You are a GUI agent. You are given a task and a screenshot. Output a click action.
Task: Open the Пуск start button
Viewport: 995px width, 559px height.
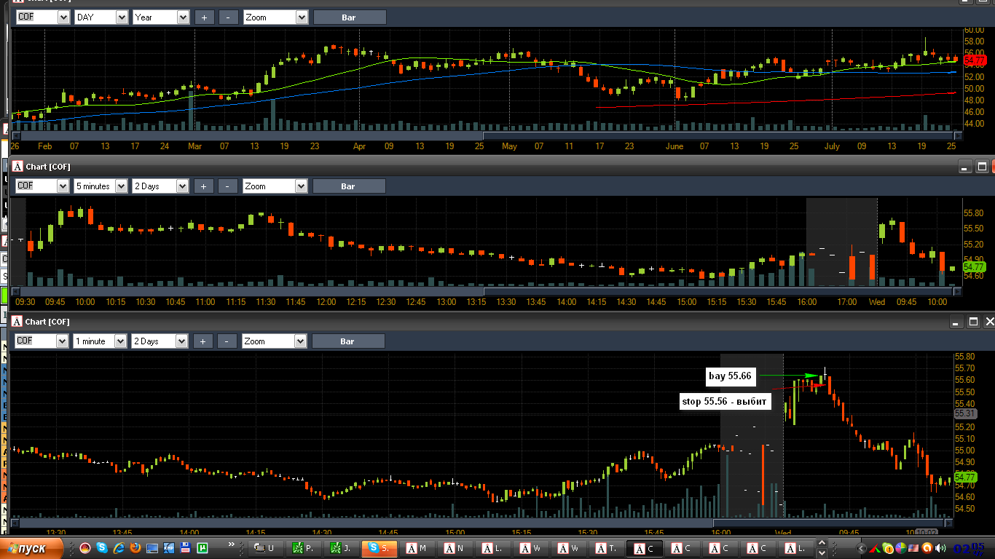tap(33, 548)
